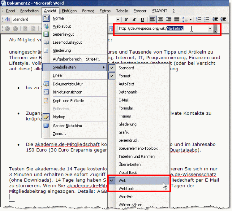Apply justified alignment from the toolbar
Viewport: 232px width, 211px height.
(x=176, y=20)
